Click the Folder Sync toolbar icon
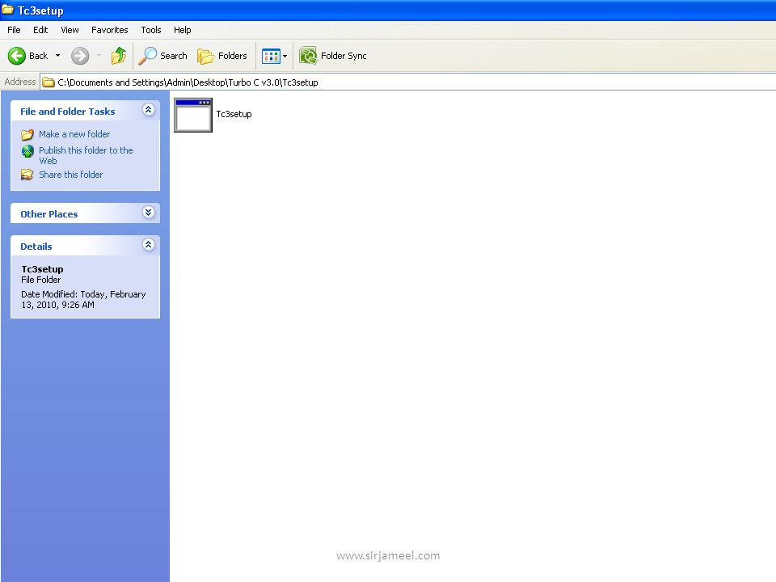The height and width of the screenshot is (582, 776). click(308, 56)
